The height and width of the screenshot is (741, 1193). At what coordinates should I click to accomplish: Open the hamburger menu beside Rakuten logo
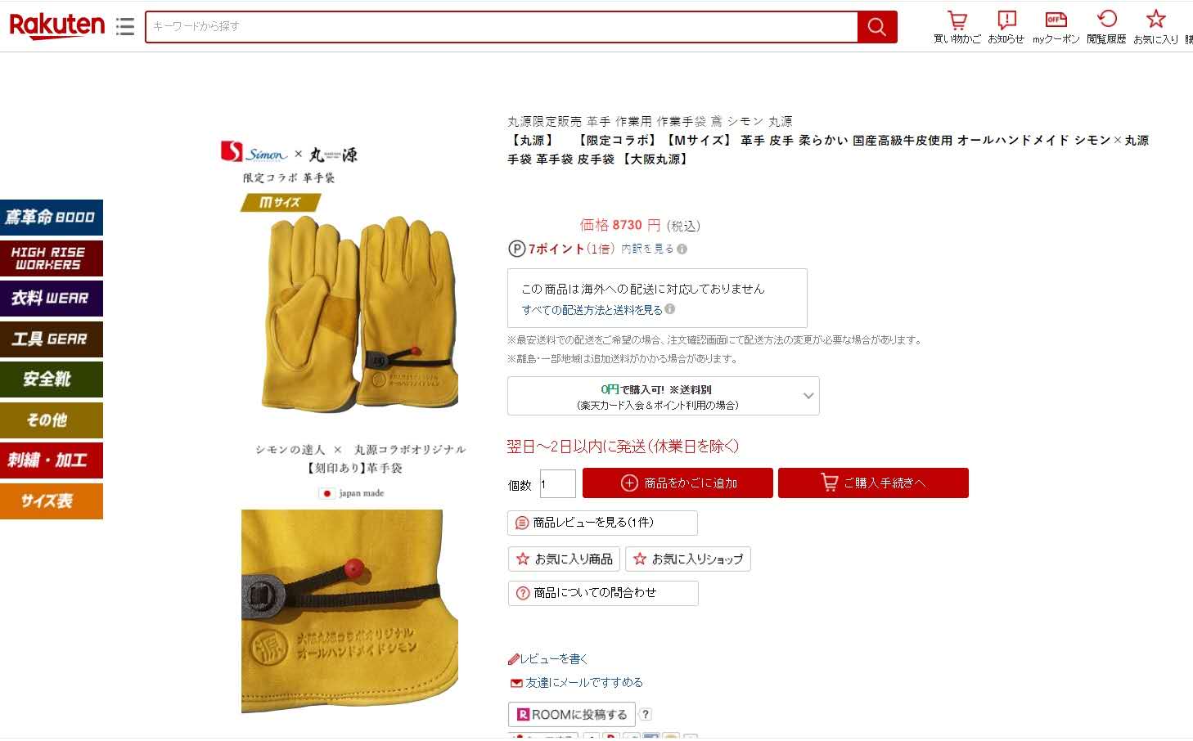click(x=125, y=27)
